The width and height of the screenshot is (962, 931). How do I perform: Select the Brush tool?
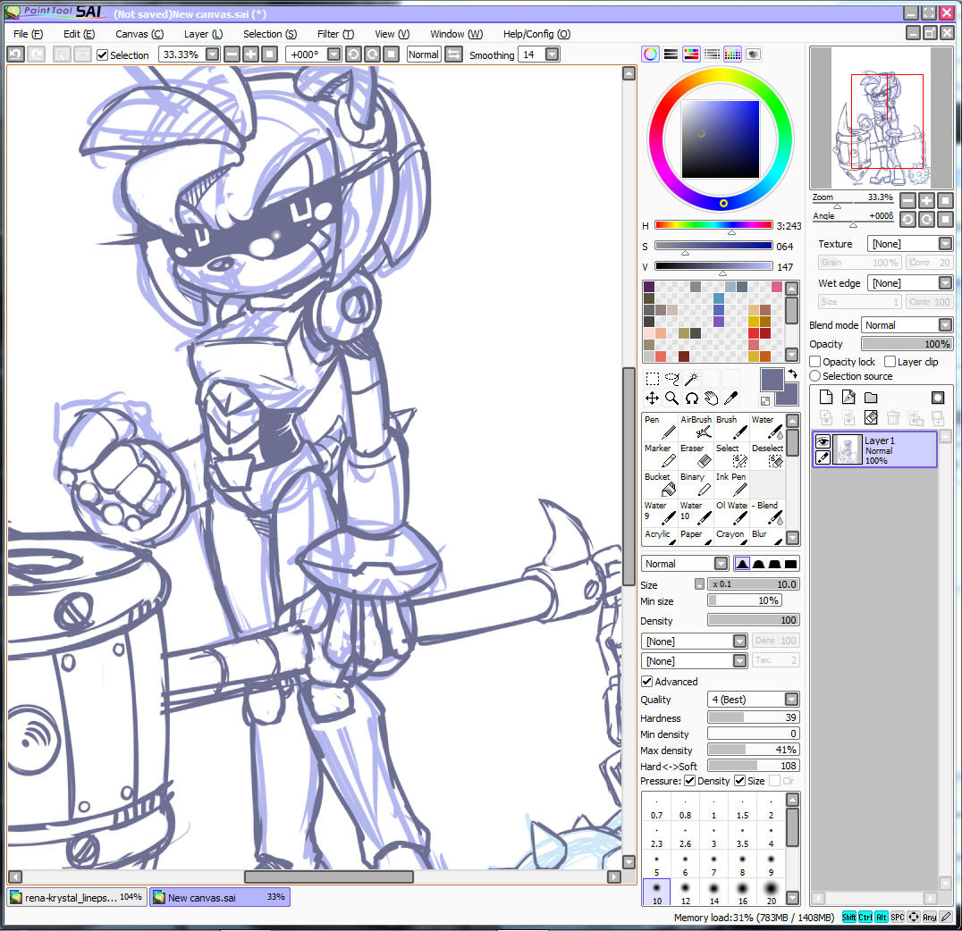[731, 427]
